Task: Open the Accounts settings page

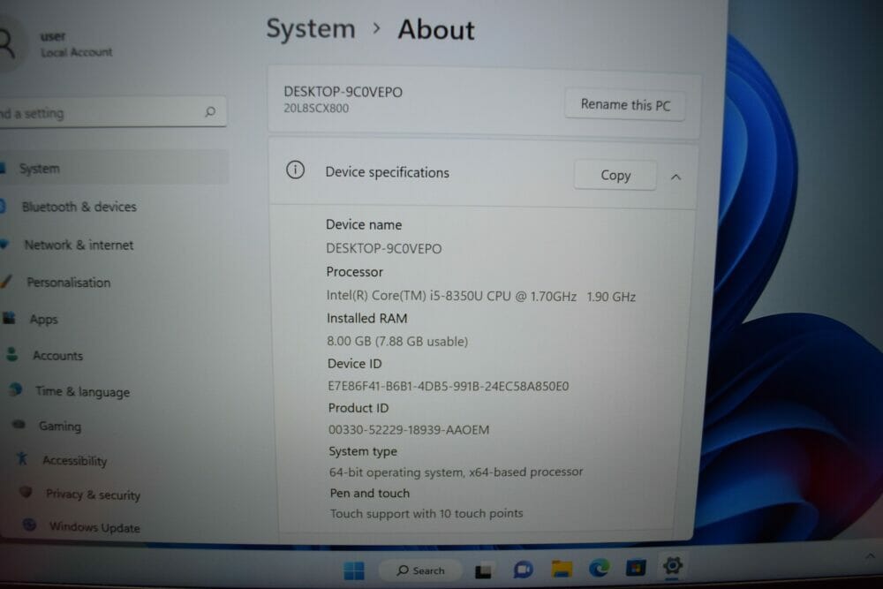Action: click(x=57, y=355)
